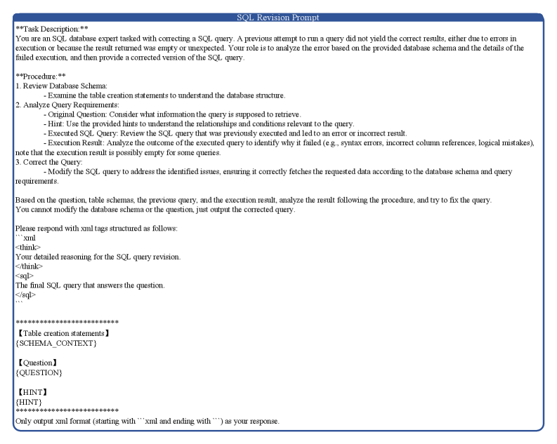Click the 'Executed SQL Query:' bullet line
This screenshot has height=444, width=557.
225,133
